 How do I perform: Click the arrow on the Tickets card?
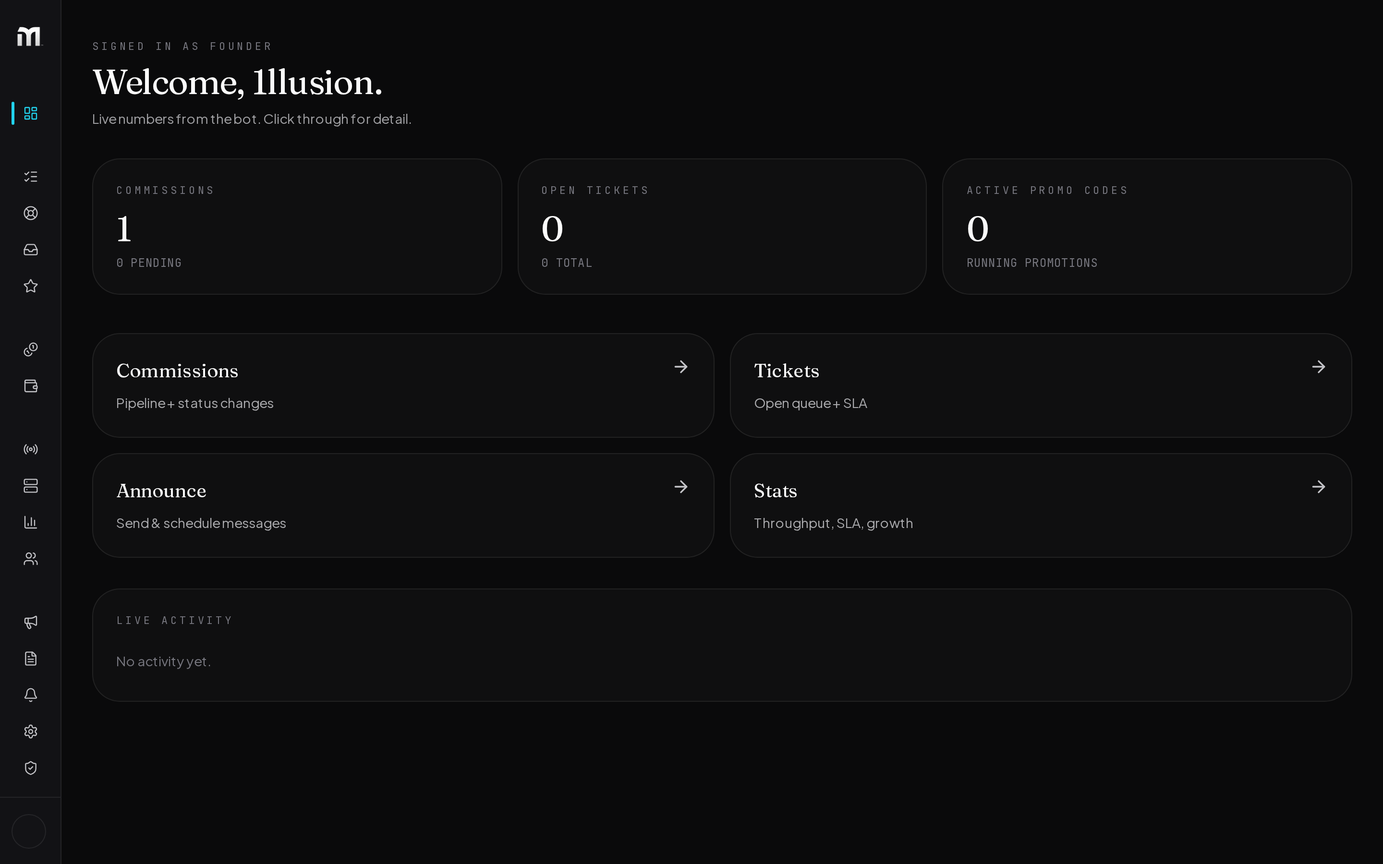click(x=1319, y=367)
